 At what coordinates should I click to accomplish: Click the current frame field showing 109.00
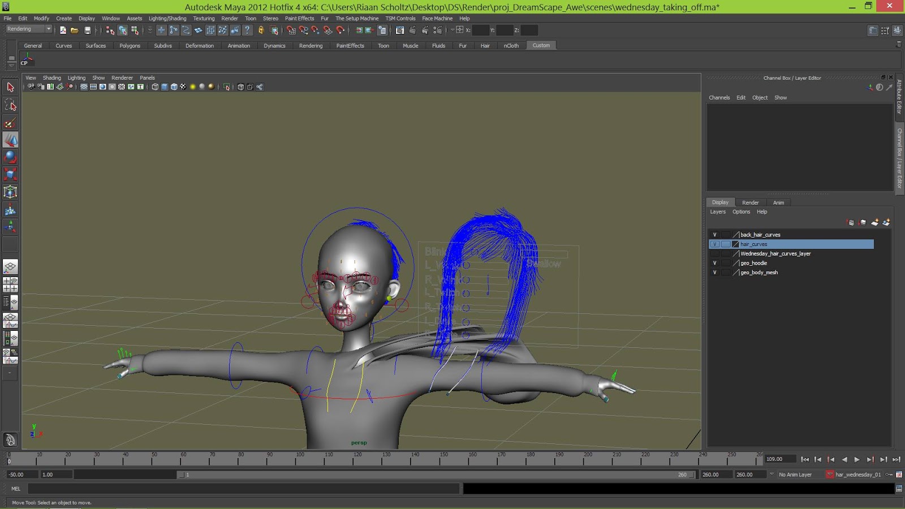780,459
